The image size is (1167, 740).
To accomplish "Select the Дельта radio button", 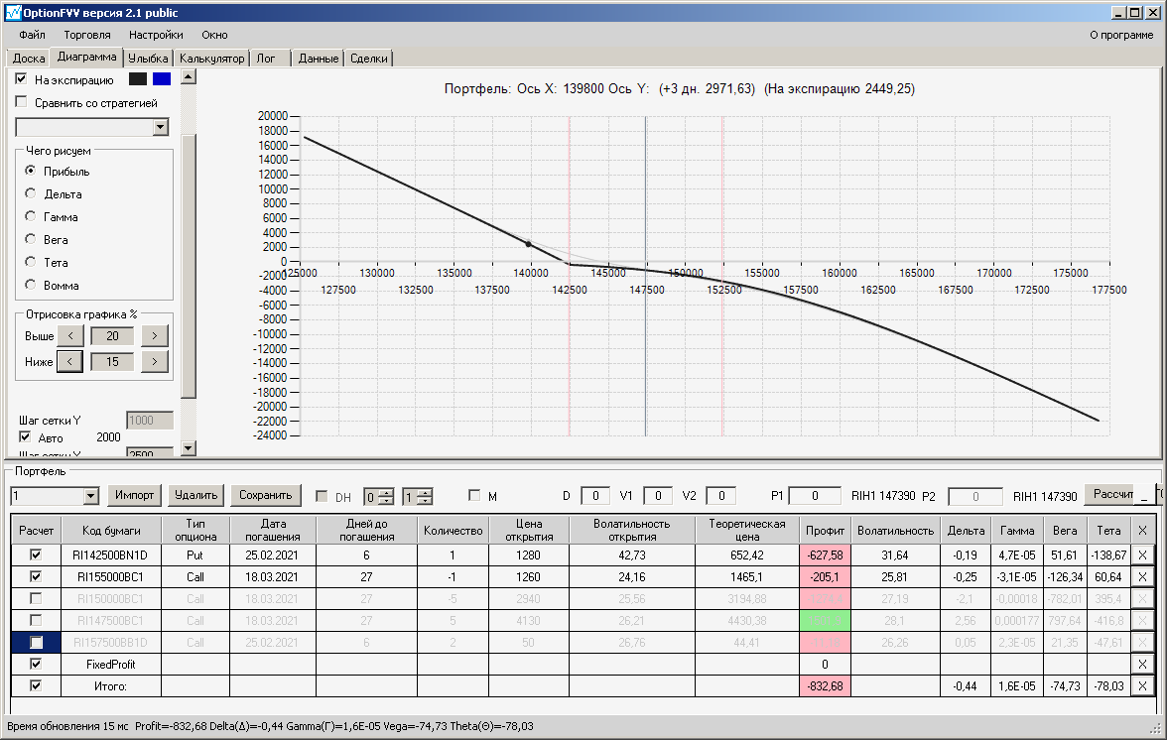I will [x=31, y=193].
